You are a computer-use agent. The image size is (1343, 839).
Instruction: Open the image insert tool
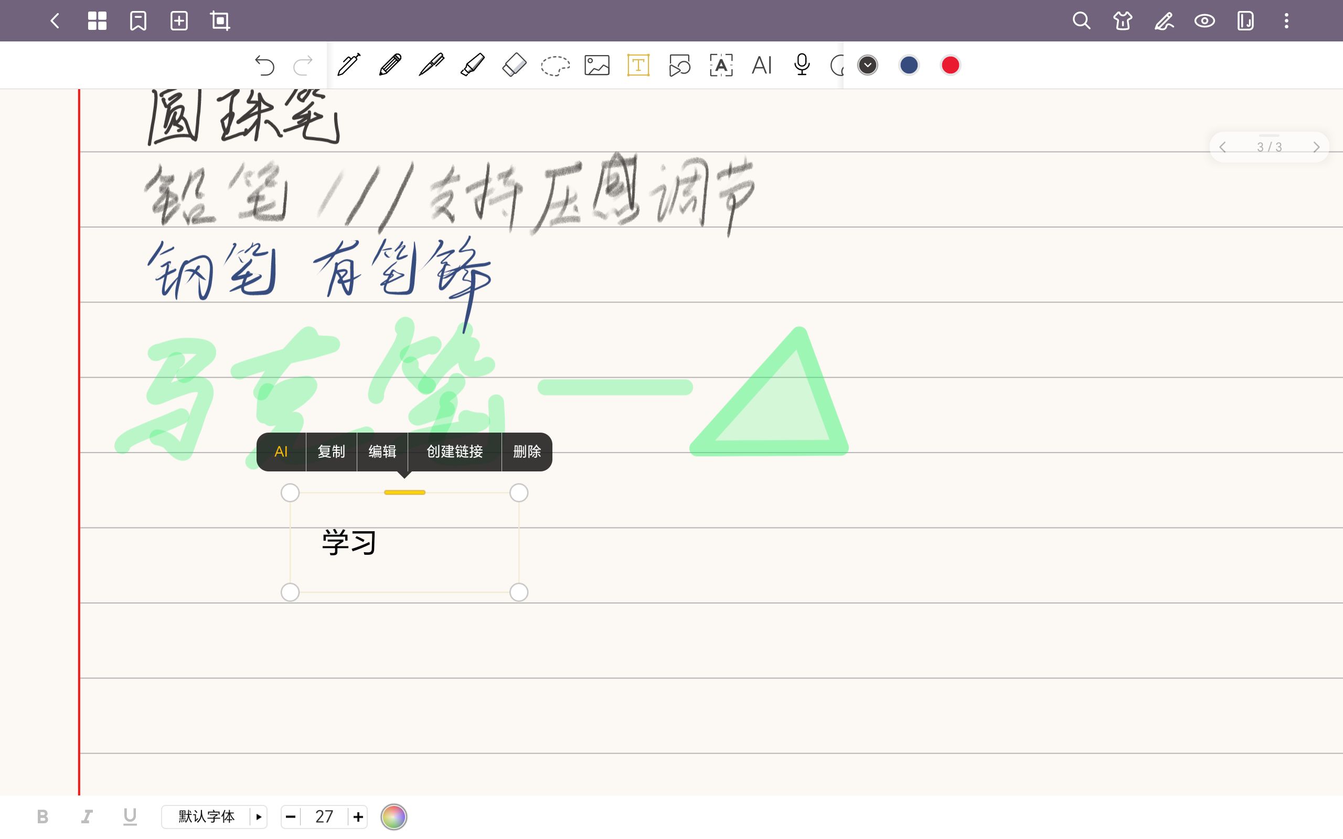(596, 65)
